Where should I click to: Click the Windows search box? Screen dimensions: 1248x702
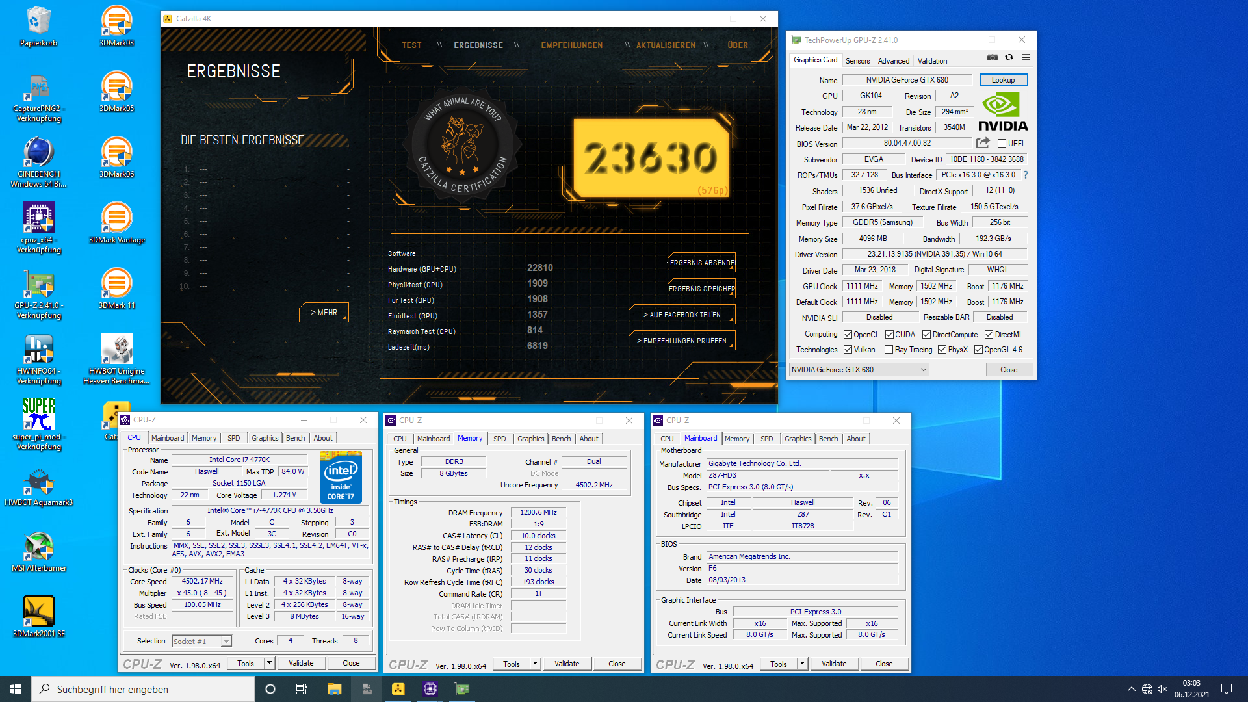tap(143, 689)
